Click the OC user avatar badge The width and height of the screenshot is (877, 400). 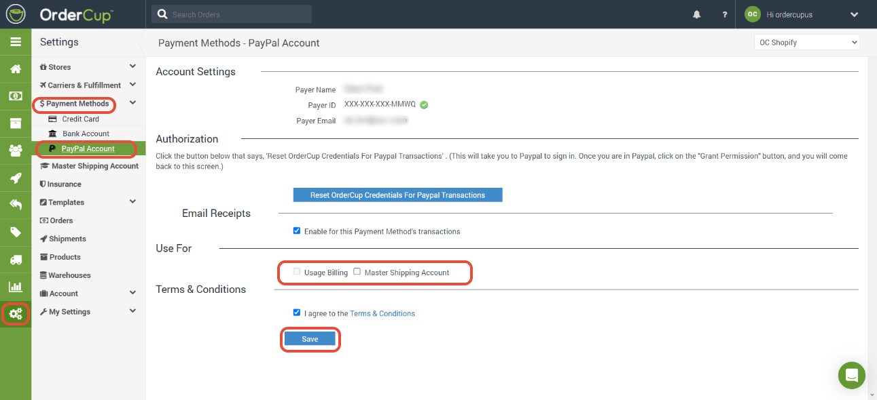pos(752,14)
